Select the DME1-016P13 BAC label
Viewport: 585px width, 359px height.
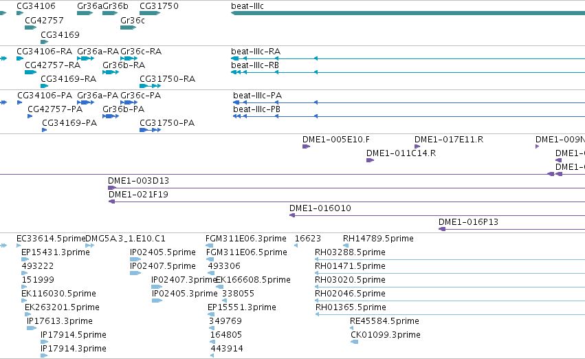469,222
